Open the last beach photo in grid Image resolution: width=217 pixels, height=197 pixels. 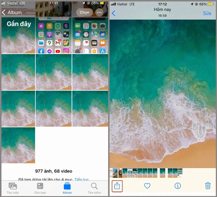click(18, 145)
